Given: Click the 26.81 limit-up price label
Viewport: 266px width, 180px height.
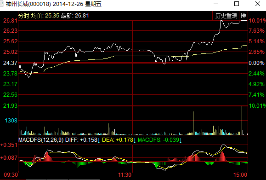Looking at the screenshot, I should click(11, 21).
